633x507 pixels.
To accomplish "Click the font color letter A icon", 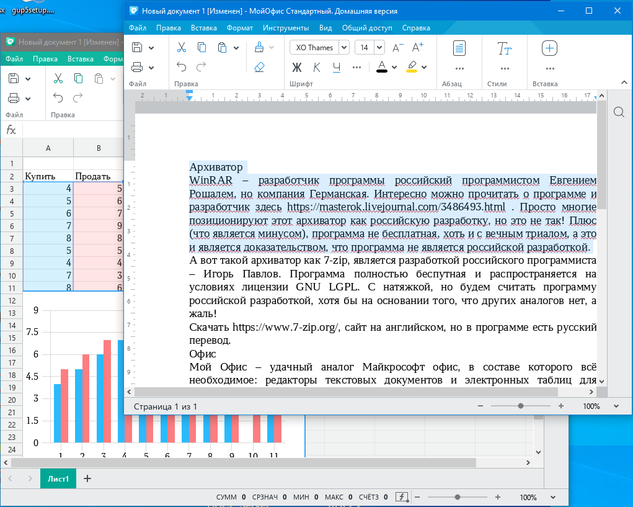I will click(x=382, y=66).
